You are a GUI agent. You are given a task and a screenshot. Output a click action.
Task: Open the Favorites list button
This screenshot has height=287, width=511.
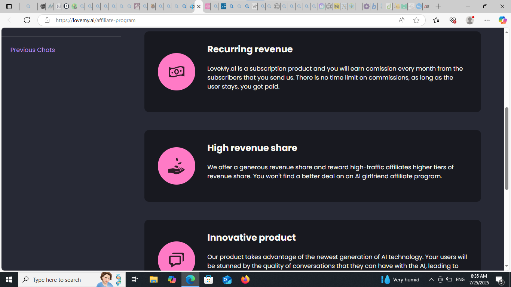point(436,20)
